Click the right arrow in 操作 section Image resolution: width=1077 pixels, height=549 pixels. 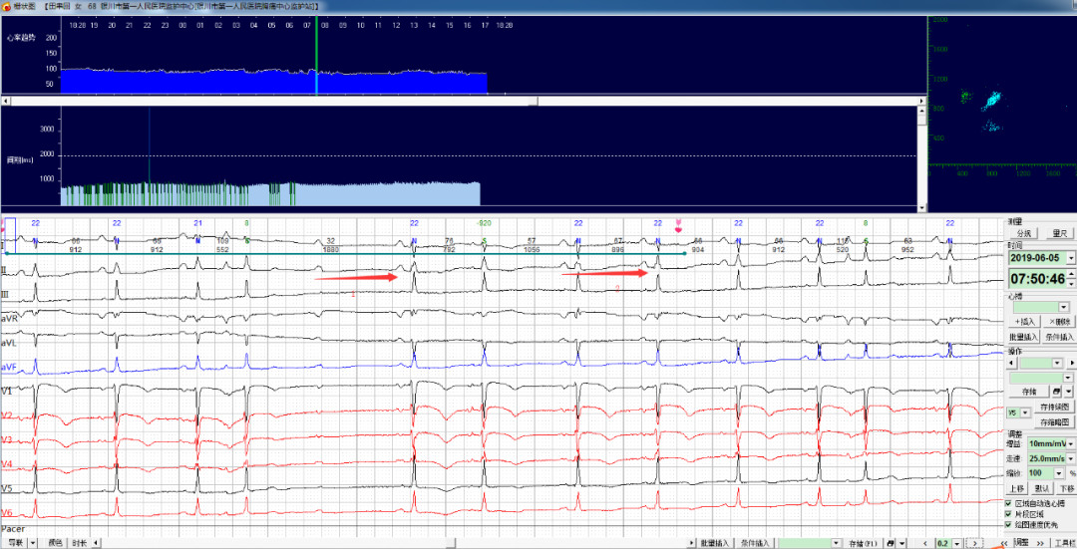coord(1072,363)
